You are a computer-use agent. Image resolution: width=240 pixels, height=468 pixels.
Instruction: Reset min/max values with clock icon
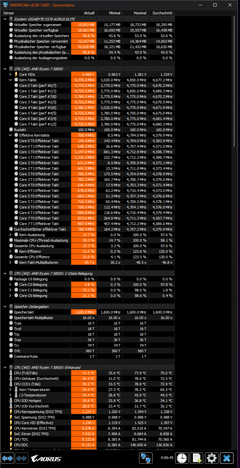[x=182, y=458]
